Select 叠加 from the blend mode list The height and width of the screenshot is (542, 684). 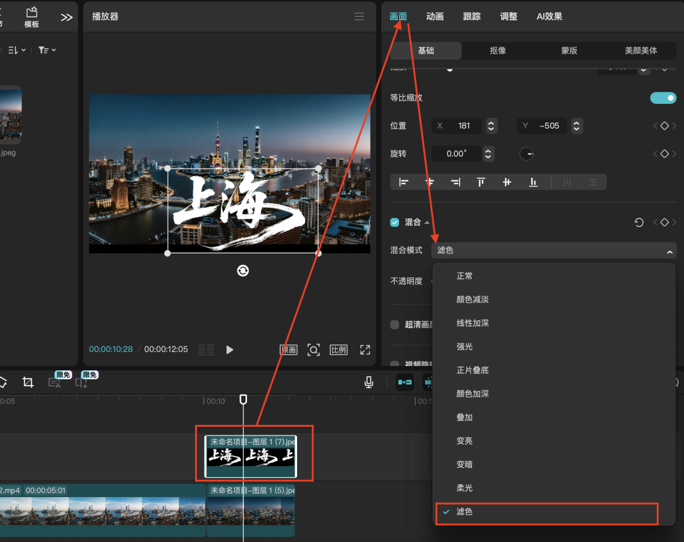[x=464, y=417]
